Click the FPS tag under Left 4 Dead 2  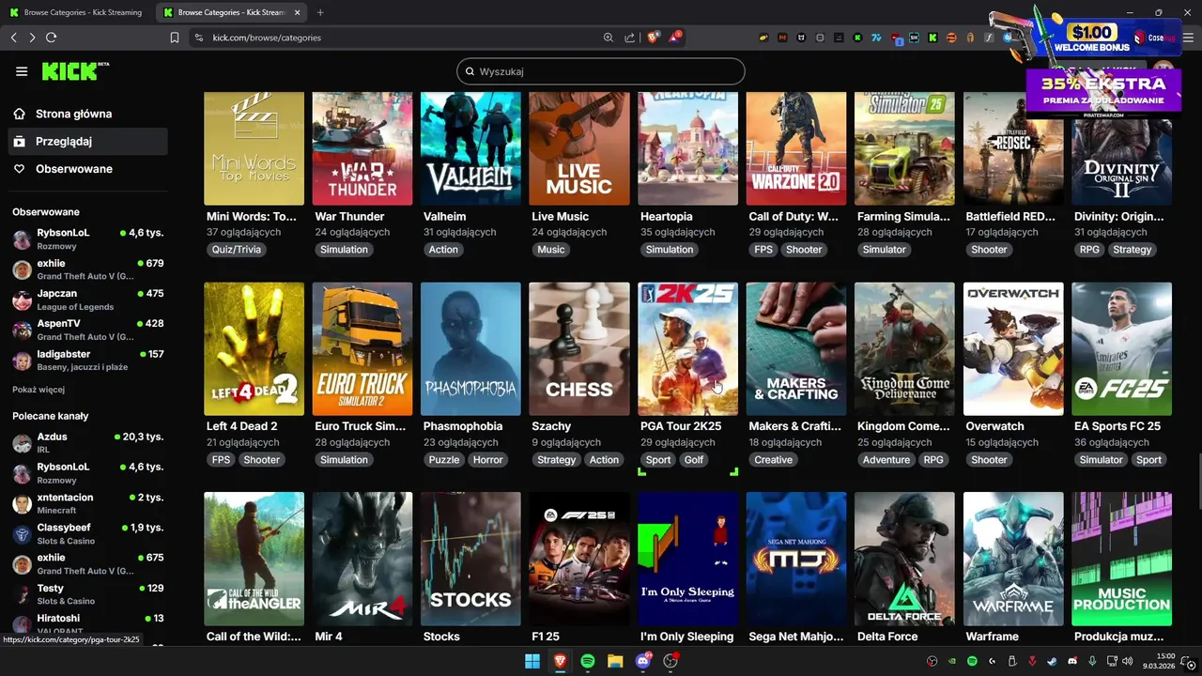222,460
